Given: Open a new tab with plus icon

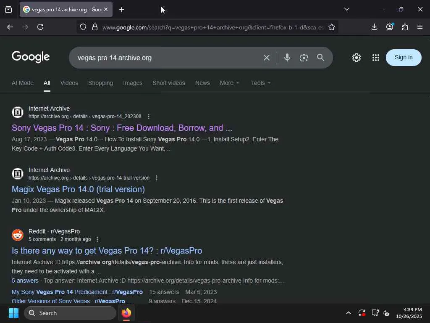Looking at the screenshot, I should pos(121,10).
